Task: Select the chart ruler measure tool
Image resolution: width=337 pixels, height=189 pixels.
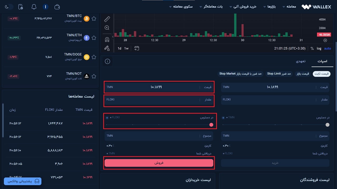Action: tap(107, 19)
